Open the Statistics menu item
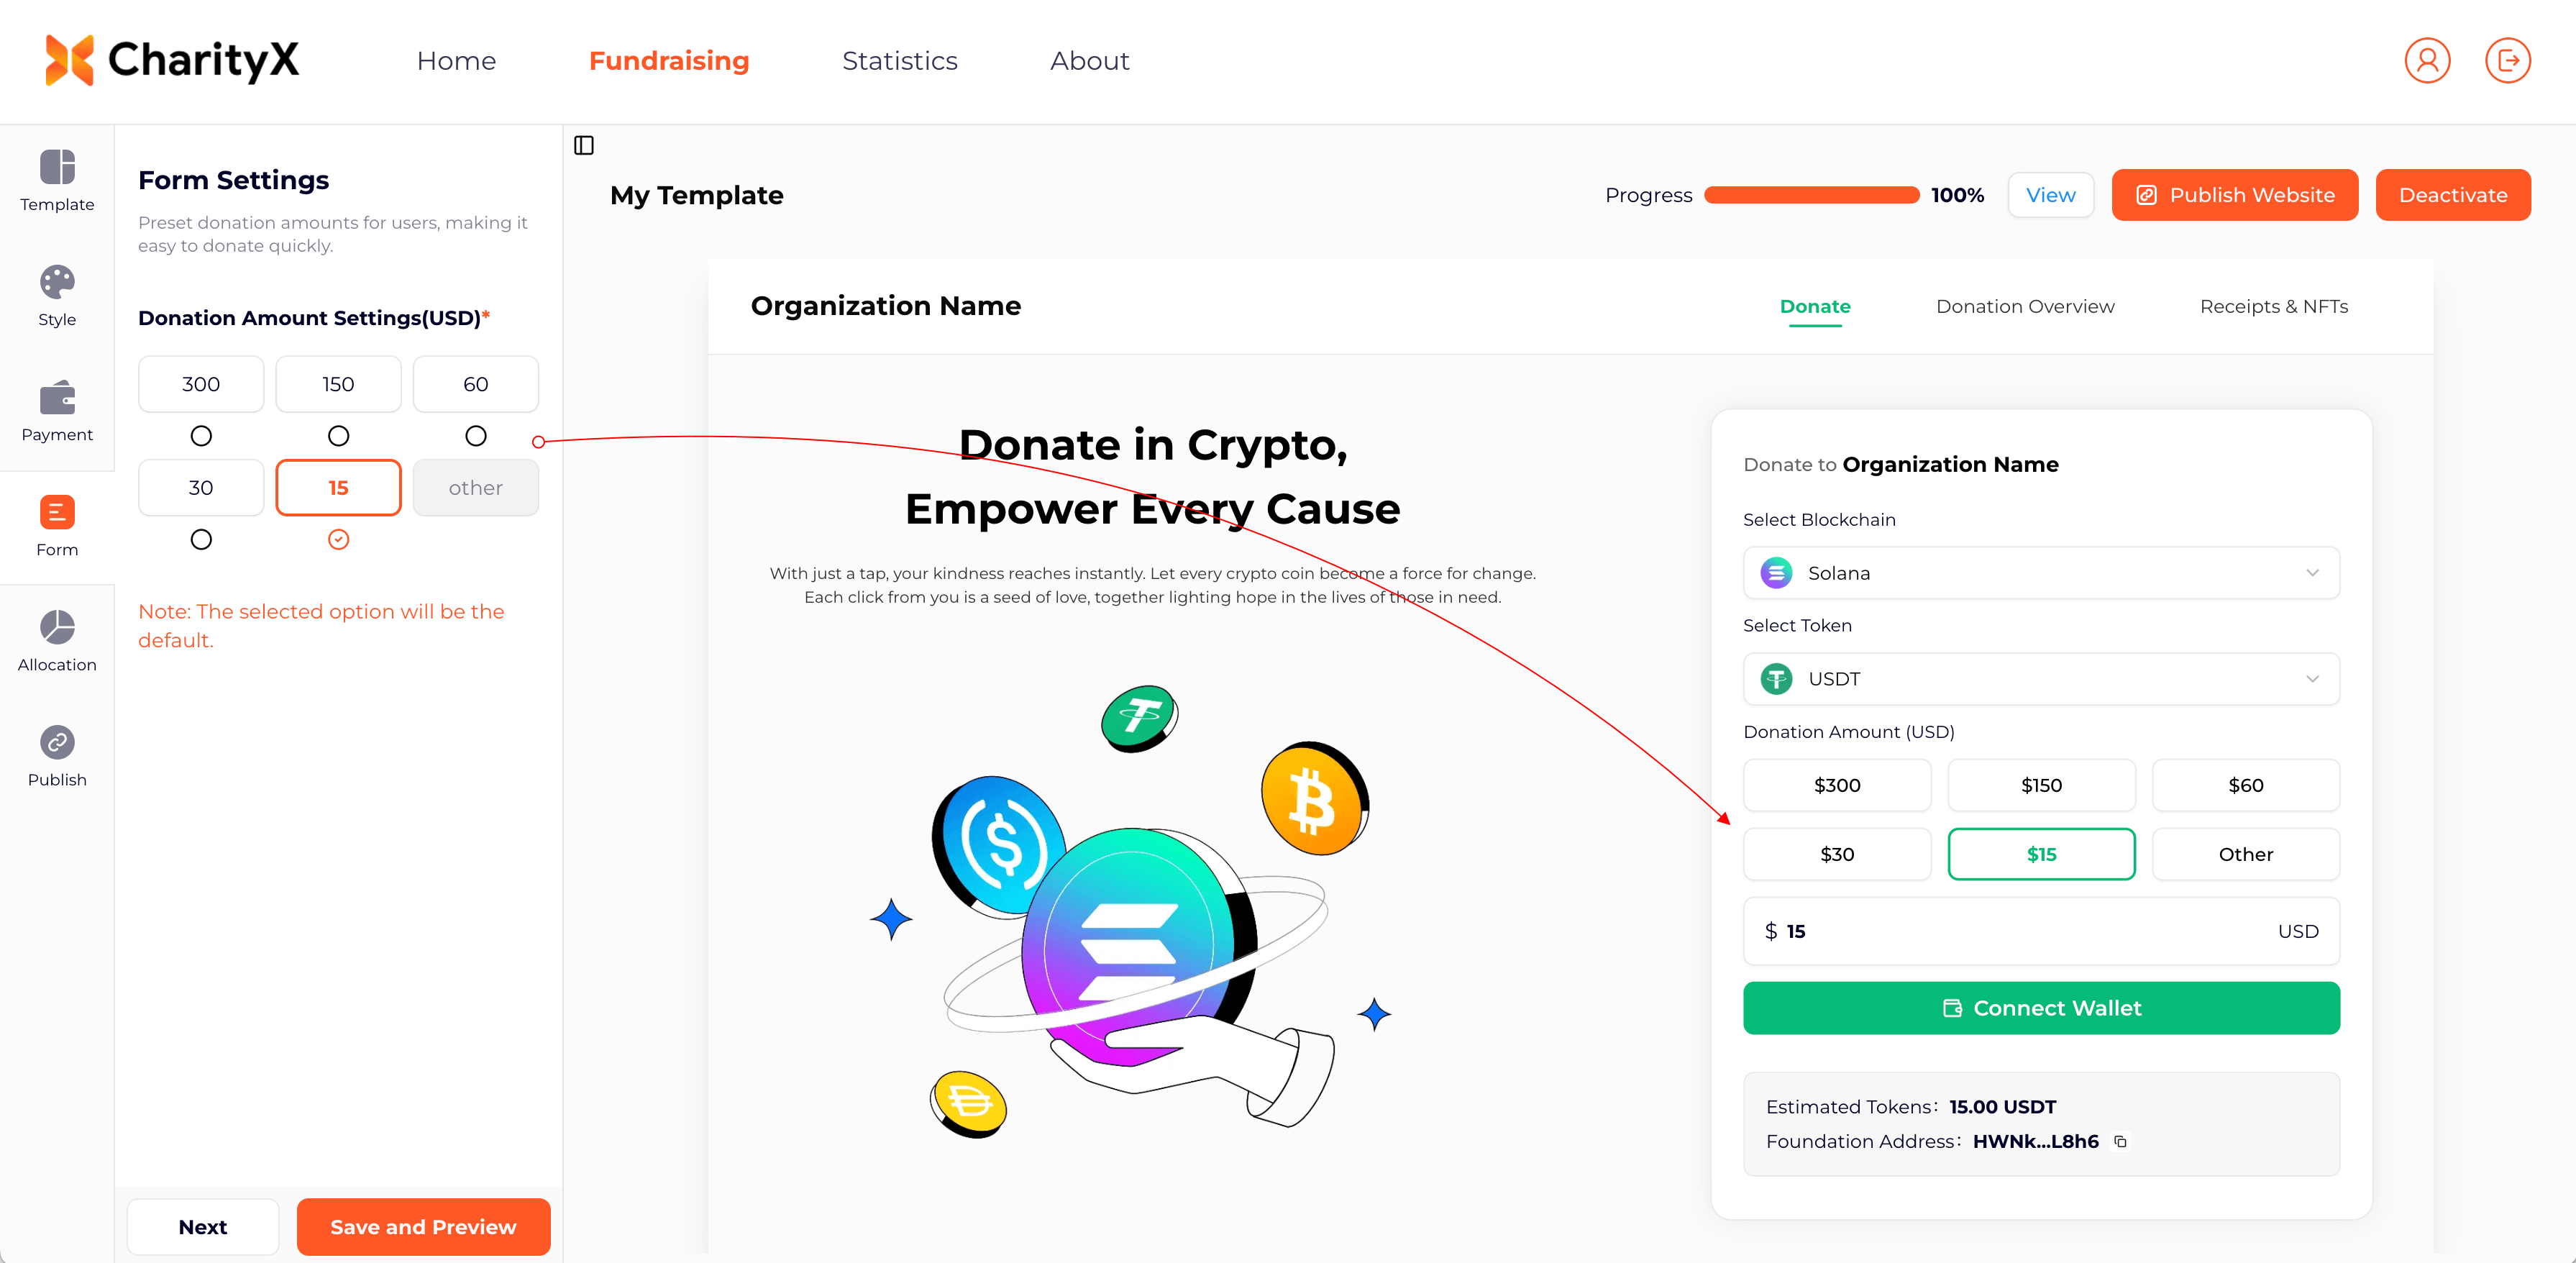 (899, 61)
